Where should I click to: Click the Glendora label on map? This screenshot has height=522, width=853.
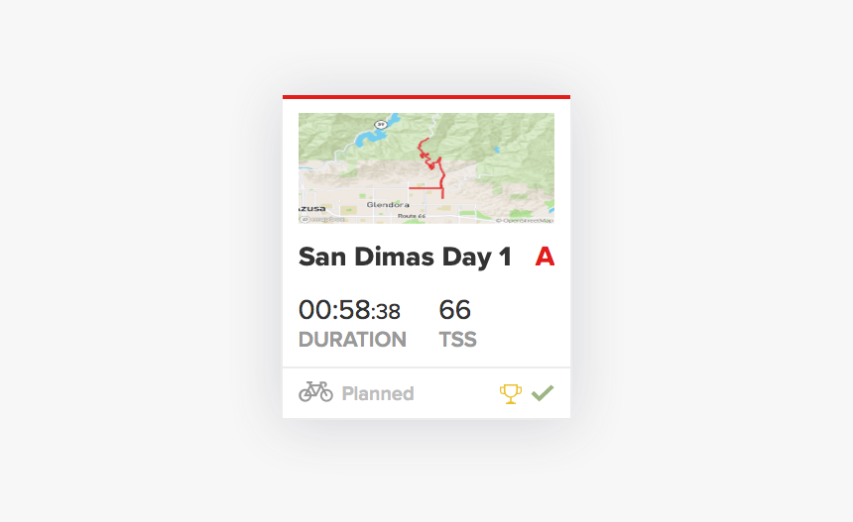pyautogui.click(x=388, y=205)
